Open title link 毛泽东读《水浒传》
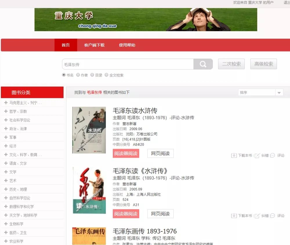Screen dimensions: 290x245 coord(140,171)
